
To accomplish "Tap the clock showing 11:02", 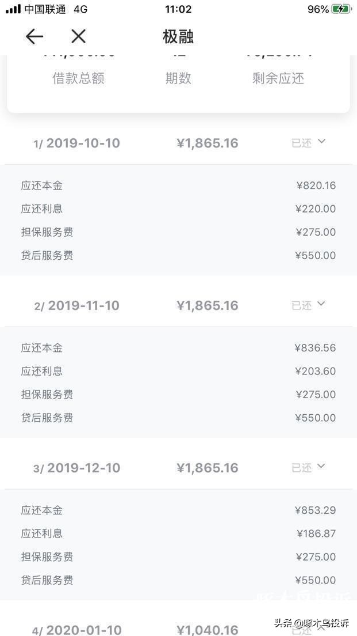I will point(179,9).
